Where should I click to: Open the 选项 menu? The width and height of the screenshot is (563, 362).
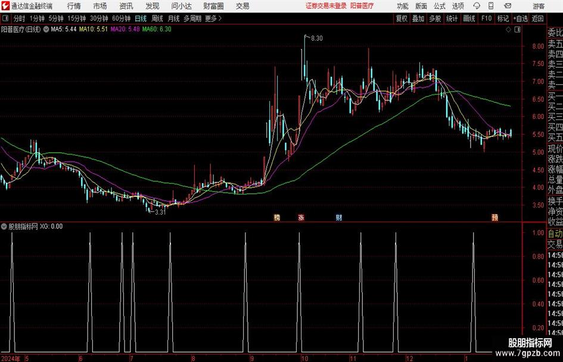point(458,6)
